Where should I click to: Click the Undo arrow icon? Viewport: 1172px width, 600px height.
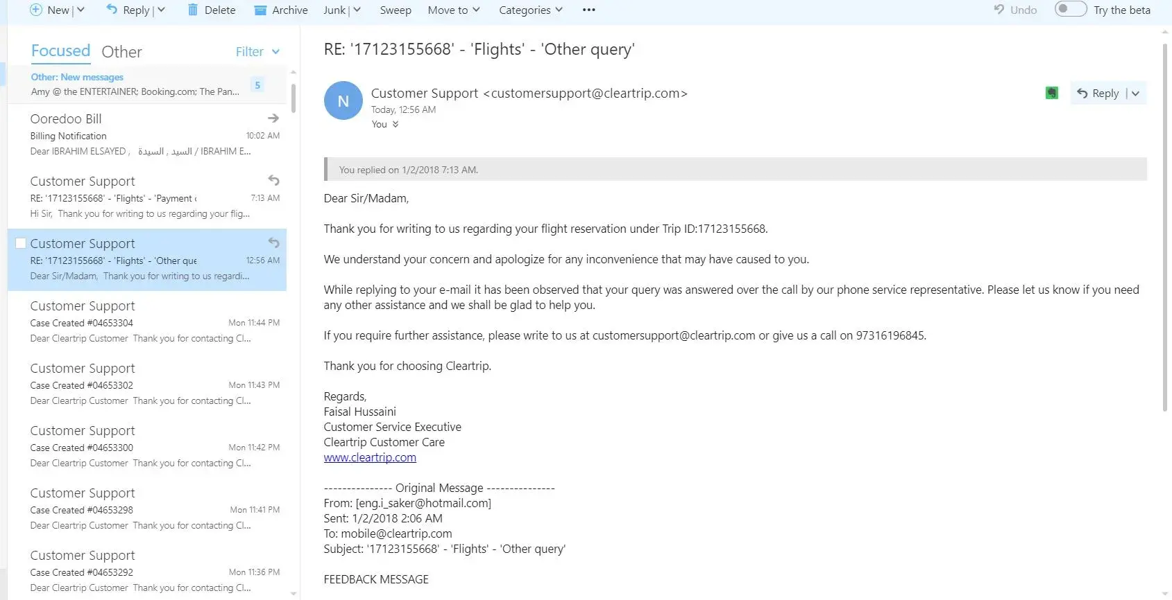[x=999, y=10]
